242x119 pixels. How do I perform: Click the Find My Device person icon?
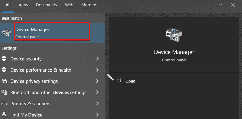(x=4, y=115)
